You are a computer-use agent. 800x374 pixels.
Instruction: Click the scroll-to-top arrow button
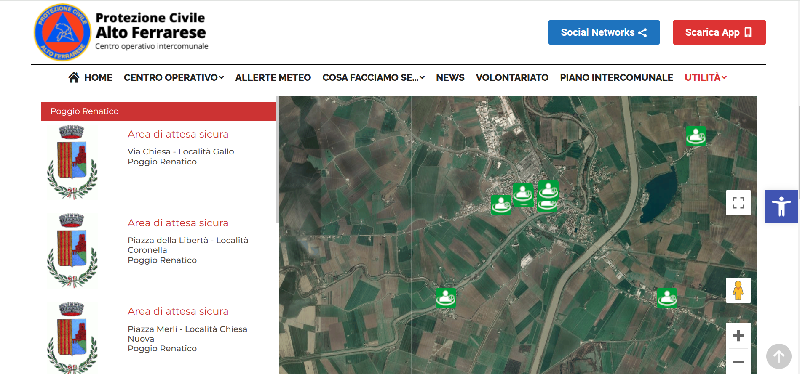[779, 356]
